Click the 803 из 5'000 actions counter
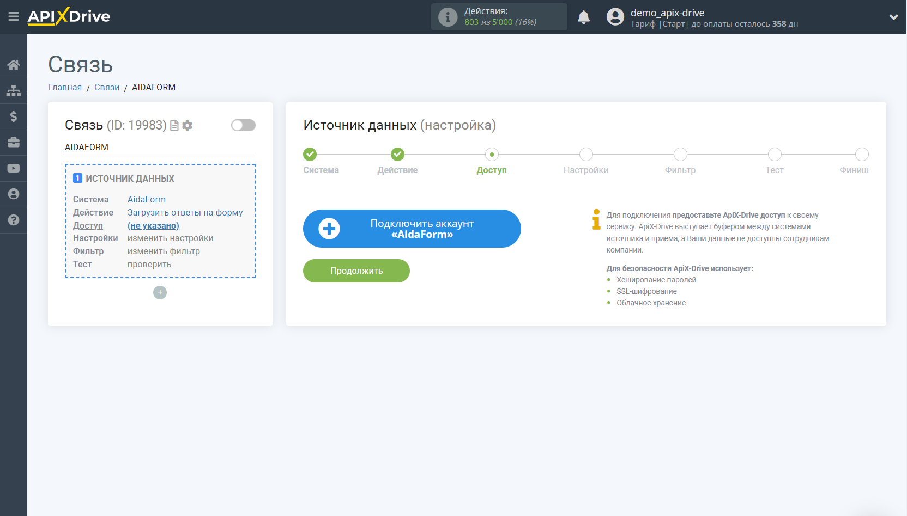This screenshot has height=516, width=907. 500,22
